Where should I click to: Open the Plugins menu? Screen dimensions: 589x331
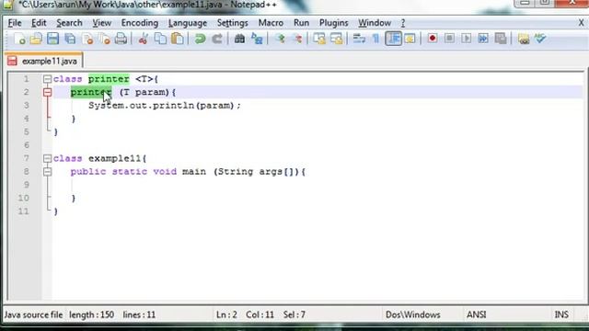[x=333, y=23]
